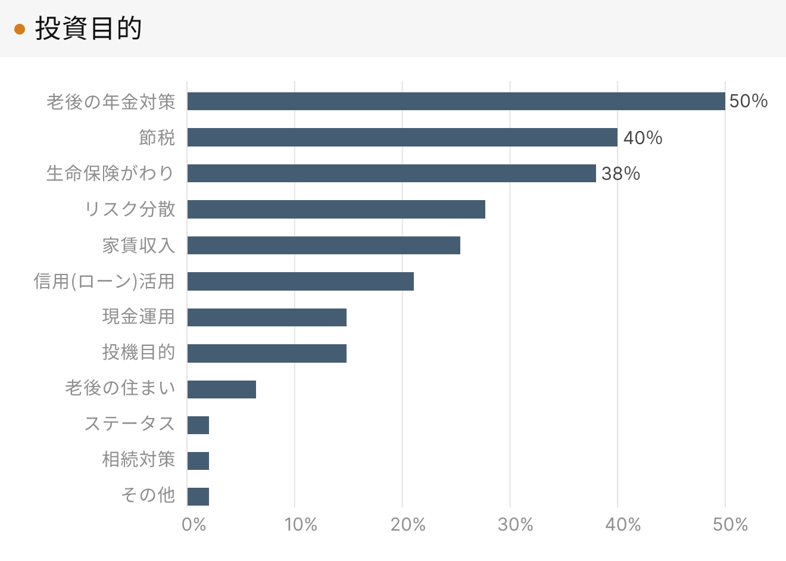
Task: Click the 40% data label next to 節税 bar
Action: [642, 138]
